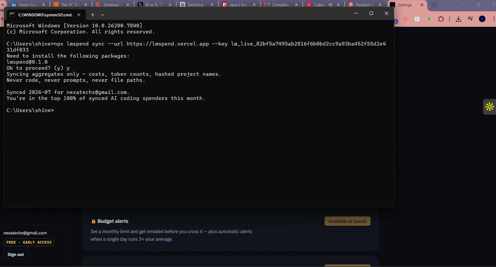Close the Stickman browser tab

(128, 5)
